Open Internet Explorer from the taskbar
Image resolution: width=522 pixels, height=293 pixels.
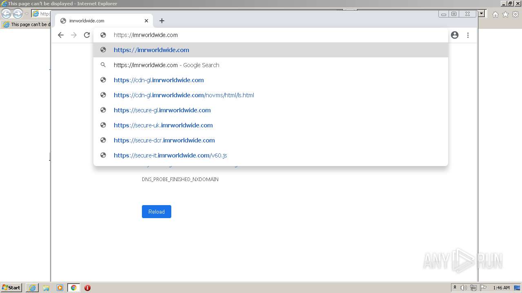[32, 288]
